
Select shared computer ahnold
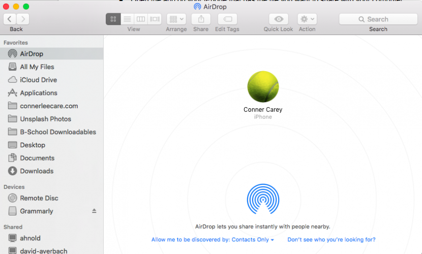pyautogui.click(x=52, y=238)
